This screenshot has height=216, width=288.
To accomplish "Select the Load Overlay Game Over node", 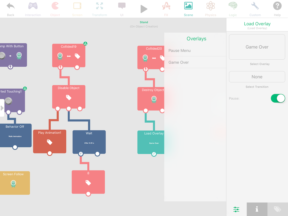I will 151,142.
